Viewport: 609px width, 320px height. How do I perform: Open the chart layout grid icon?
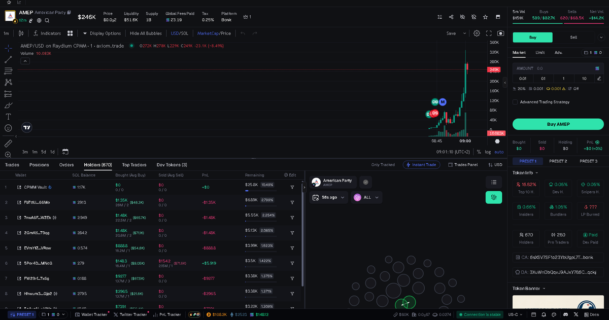71,33
